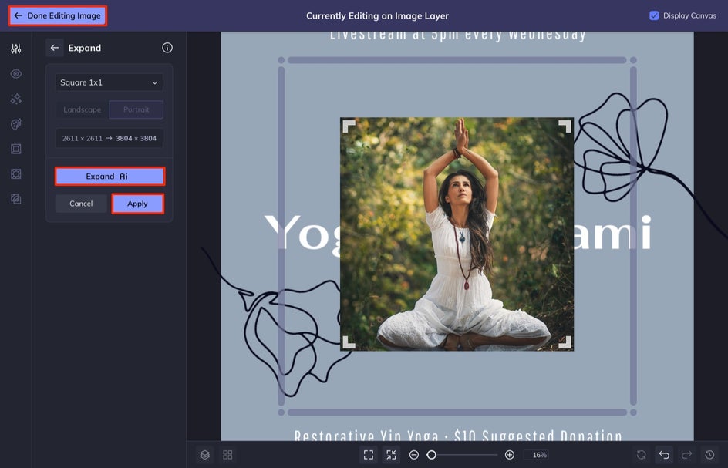Viewport: 728px width, 468px height.
Task: Toggle the grid view icon
Action: 228,455
